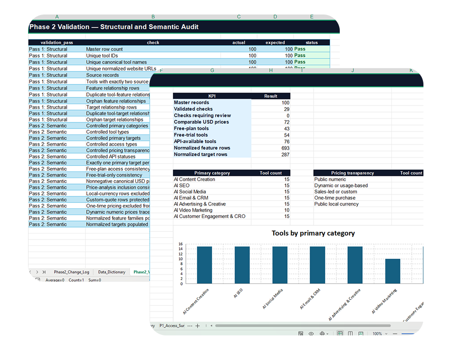
Task: Toggle Page Break Preview view
Action: pyautogui.click(x=361, y=333)
